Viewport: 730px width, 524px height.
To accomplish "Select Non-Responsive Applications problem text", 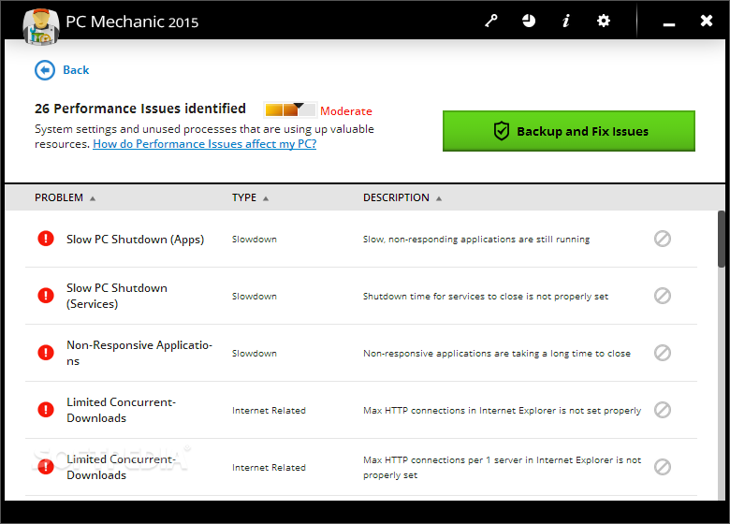I will pos(139,353).
